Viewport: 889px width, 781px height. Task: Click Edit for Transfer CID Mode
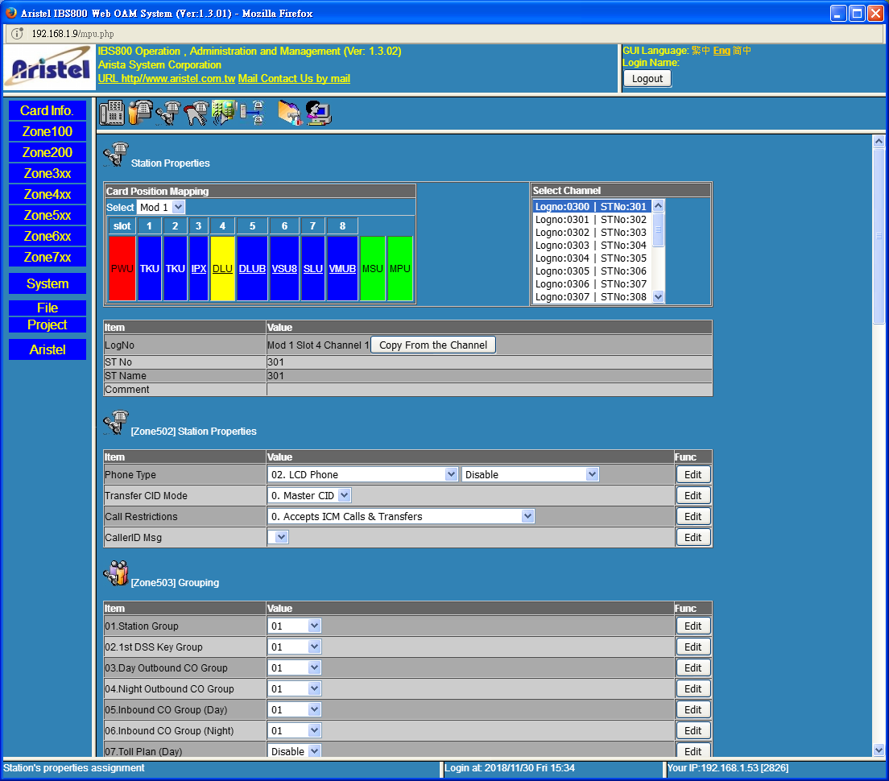point(693,495)
